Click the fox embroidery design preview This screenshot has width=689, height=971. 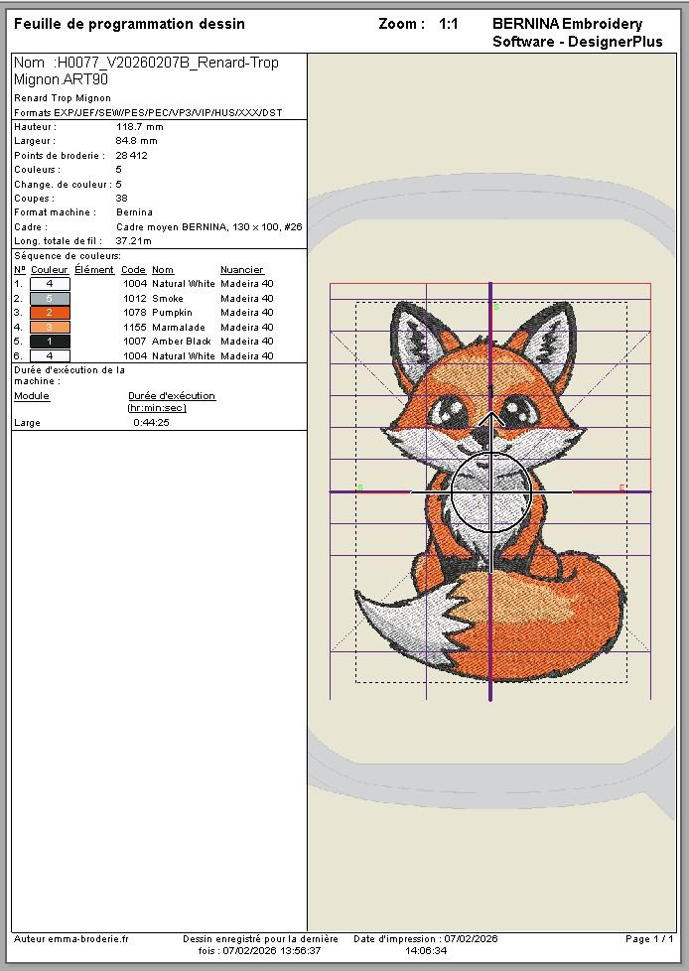(490, 490)
